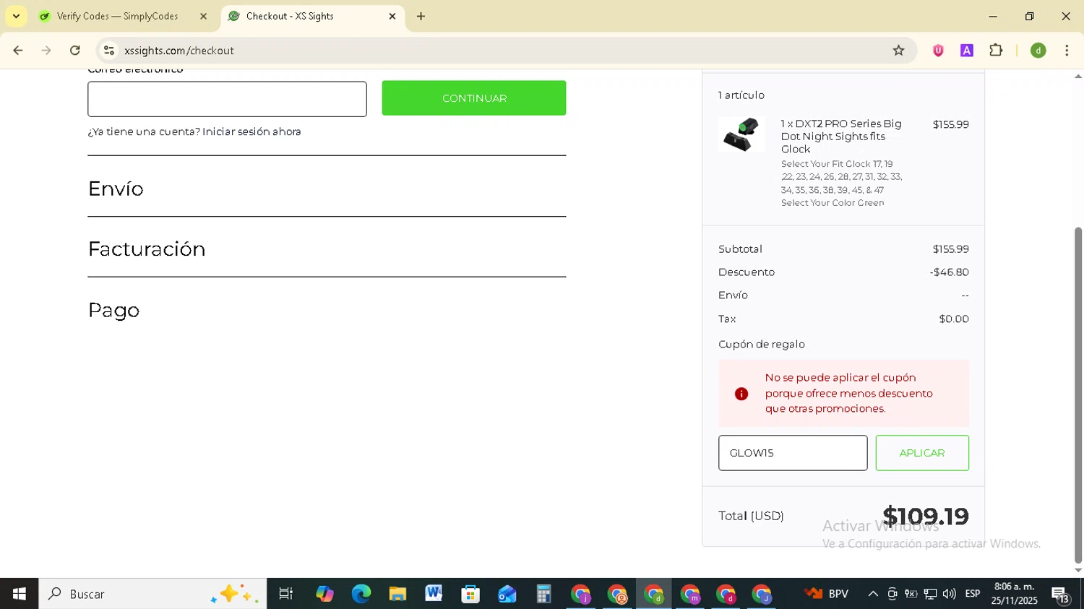Open Microsoft Word from the taskbar

tap(434, 594)
